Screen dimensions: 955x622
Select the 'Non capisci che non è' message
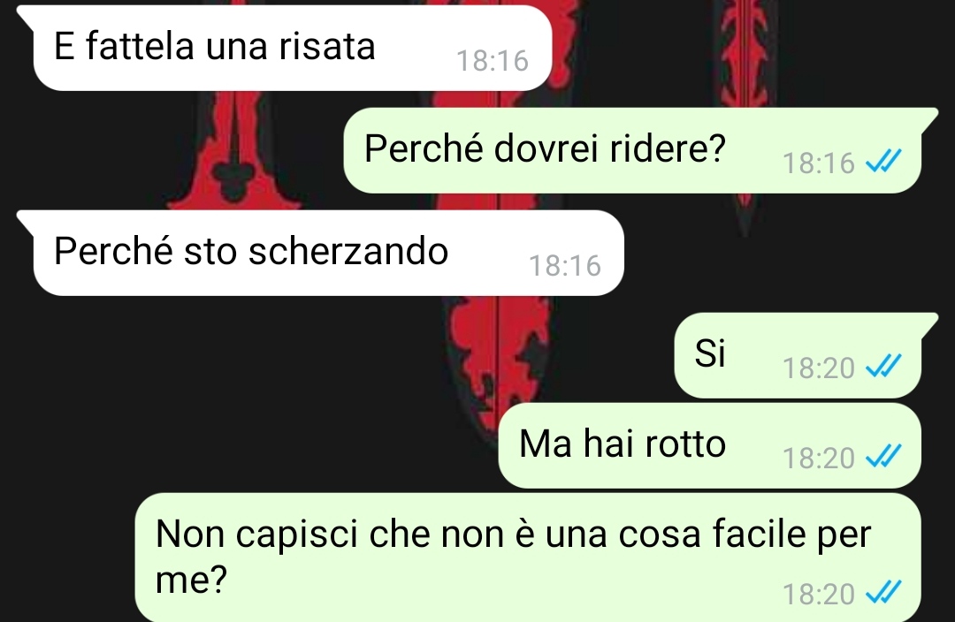(x=528, y=557)
